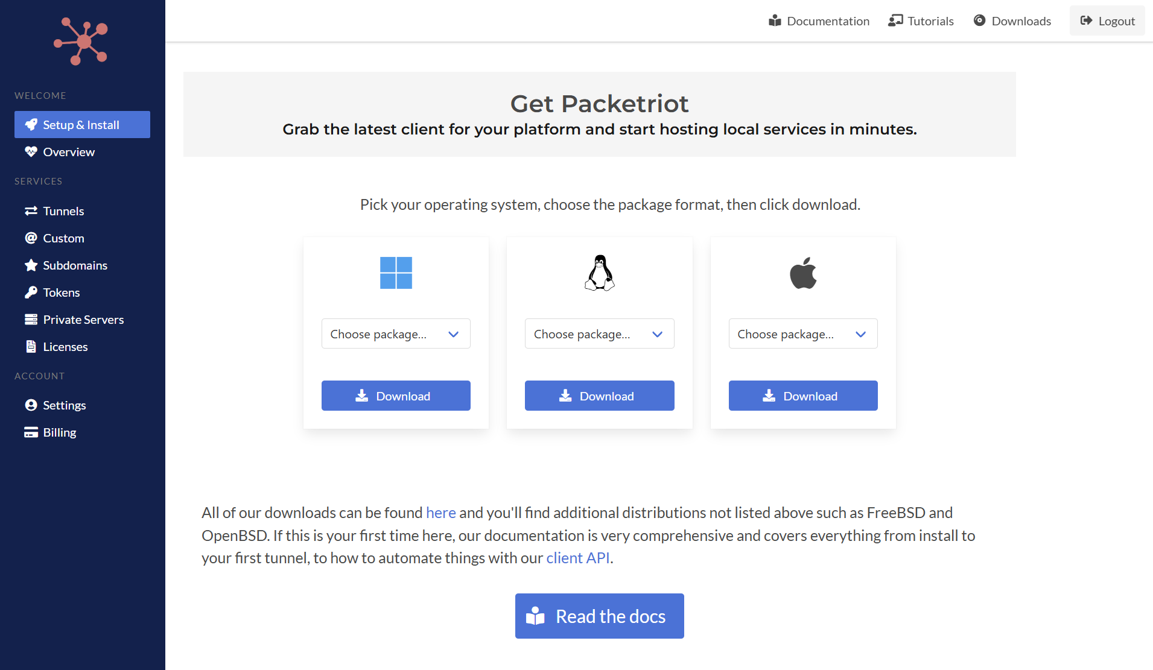Open Downloads in the top navigation
Image resolution: width=1153 pixels, height=670 pixels.
[x=1012, y=21]
